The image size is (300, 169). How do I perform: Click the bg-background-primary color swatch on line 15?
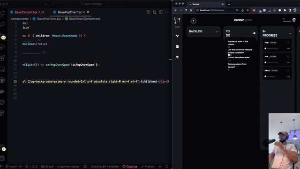tap(29, 81)
